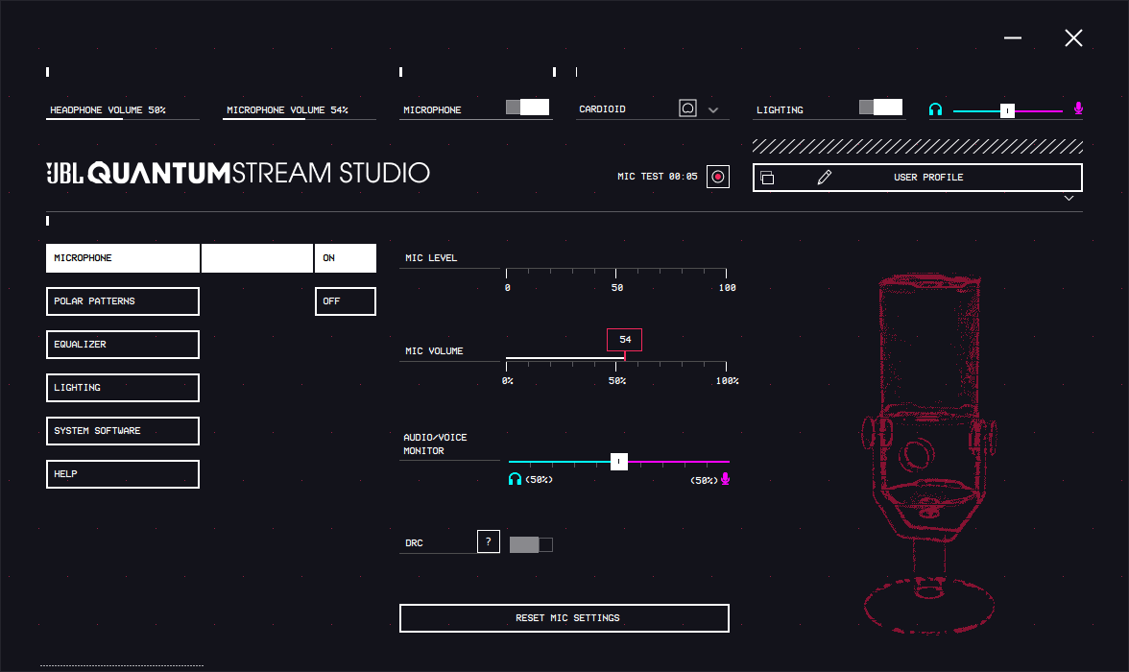Open the Help section
1129x672 pixels.
pyautogui.click(x=123, y=474)
